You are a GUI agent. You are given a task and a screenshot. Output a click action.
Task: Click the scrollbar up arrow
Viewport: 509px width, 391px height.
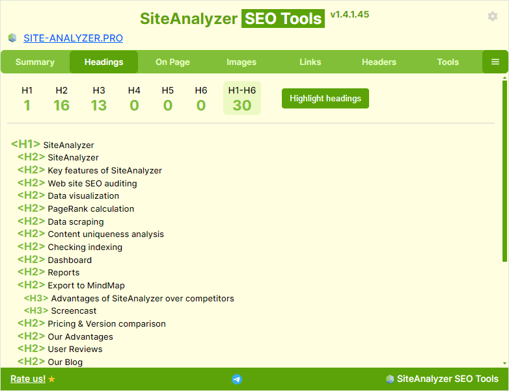point(504,78)
